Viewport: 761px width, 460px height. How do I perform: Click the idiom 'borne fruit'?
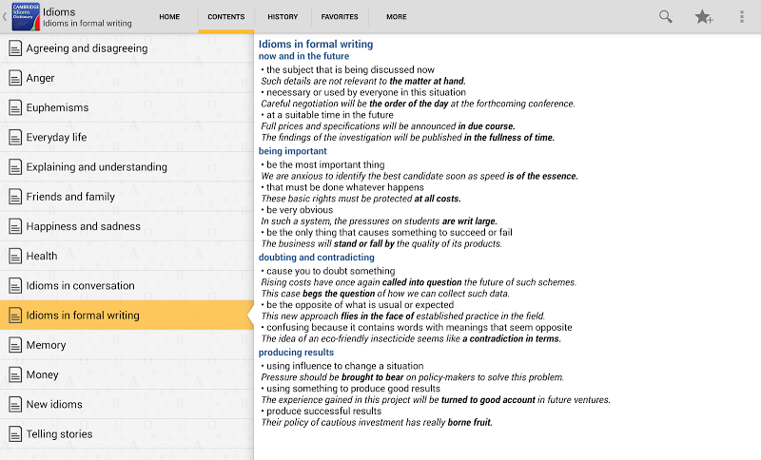(470, 422)
